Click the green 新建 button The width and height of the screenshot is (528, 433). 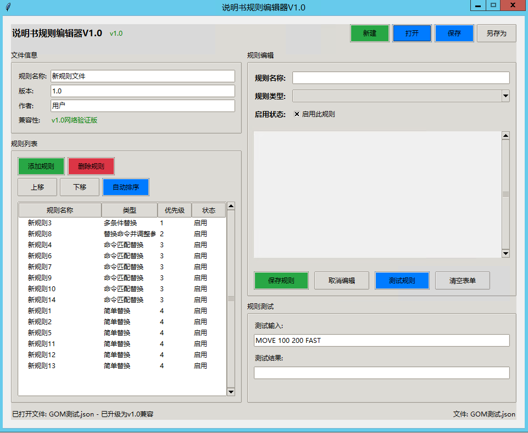pyautogui.click(x=370, y=34)
